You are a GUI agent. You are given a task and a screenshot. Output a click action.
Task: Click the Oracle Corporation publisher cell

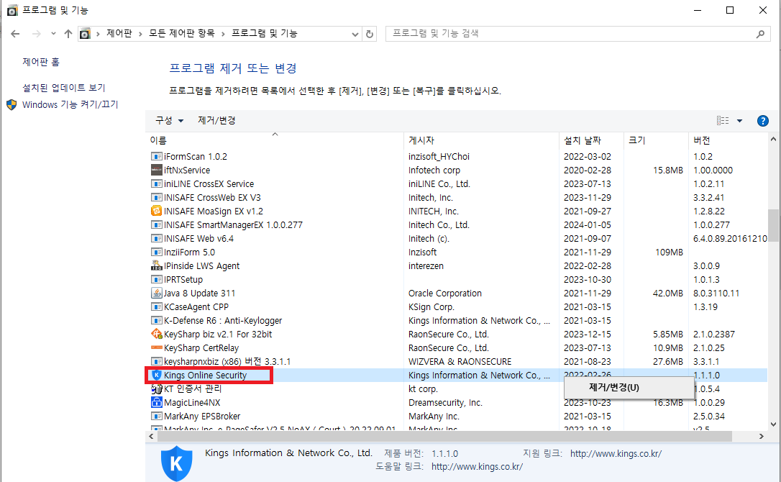[444, 293]
